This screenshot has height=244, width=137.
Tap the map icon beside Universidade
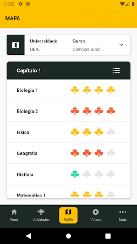click(x=16, y=45)
